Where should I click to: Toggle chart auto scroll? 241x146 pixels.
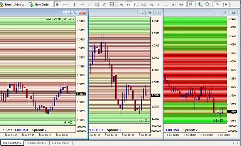point(217,5)
